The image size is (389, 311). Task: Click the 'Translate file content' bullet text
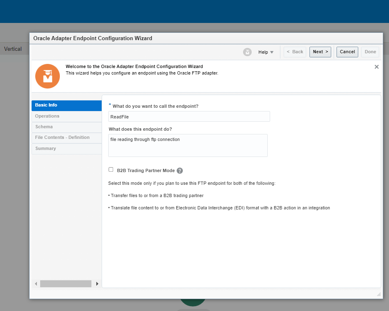(x=219, y=208)
